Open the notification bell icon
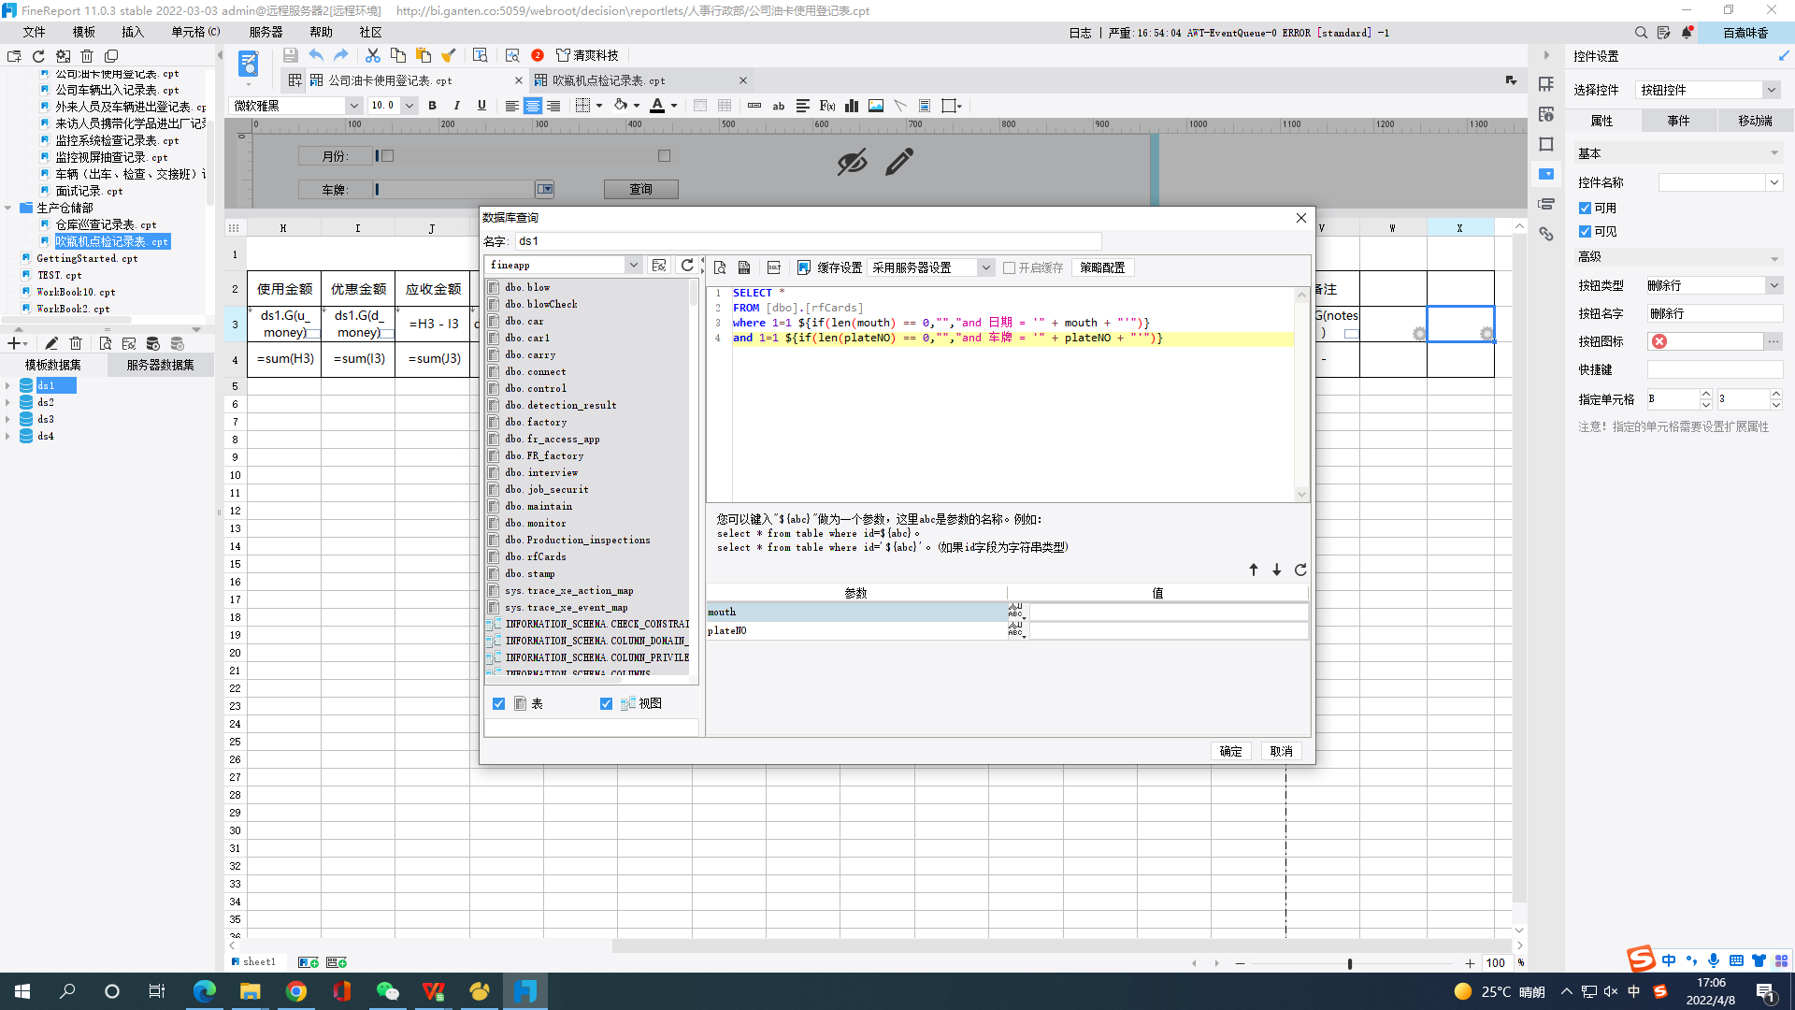The image size is (1795, 1010). click(1687, 33)
